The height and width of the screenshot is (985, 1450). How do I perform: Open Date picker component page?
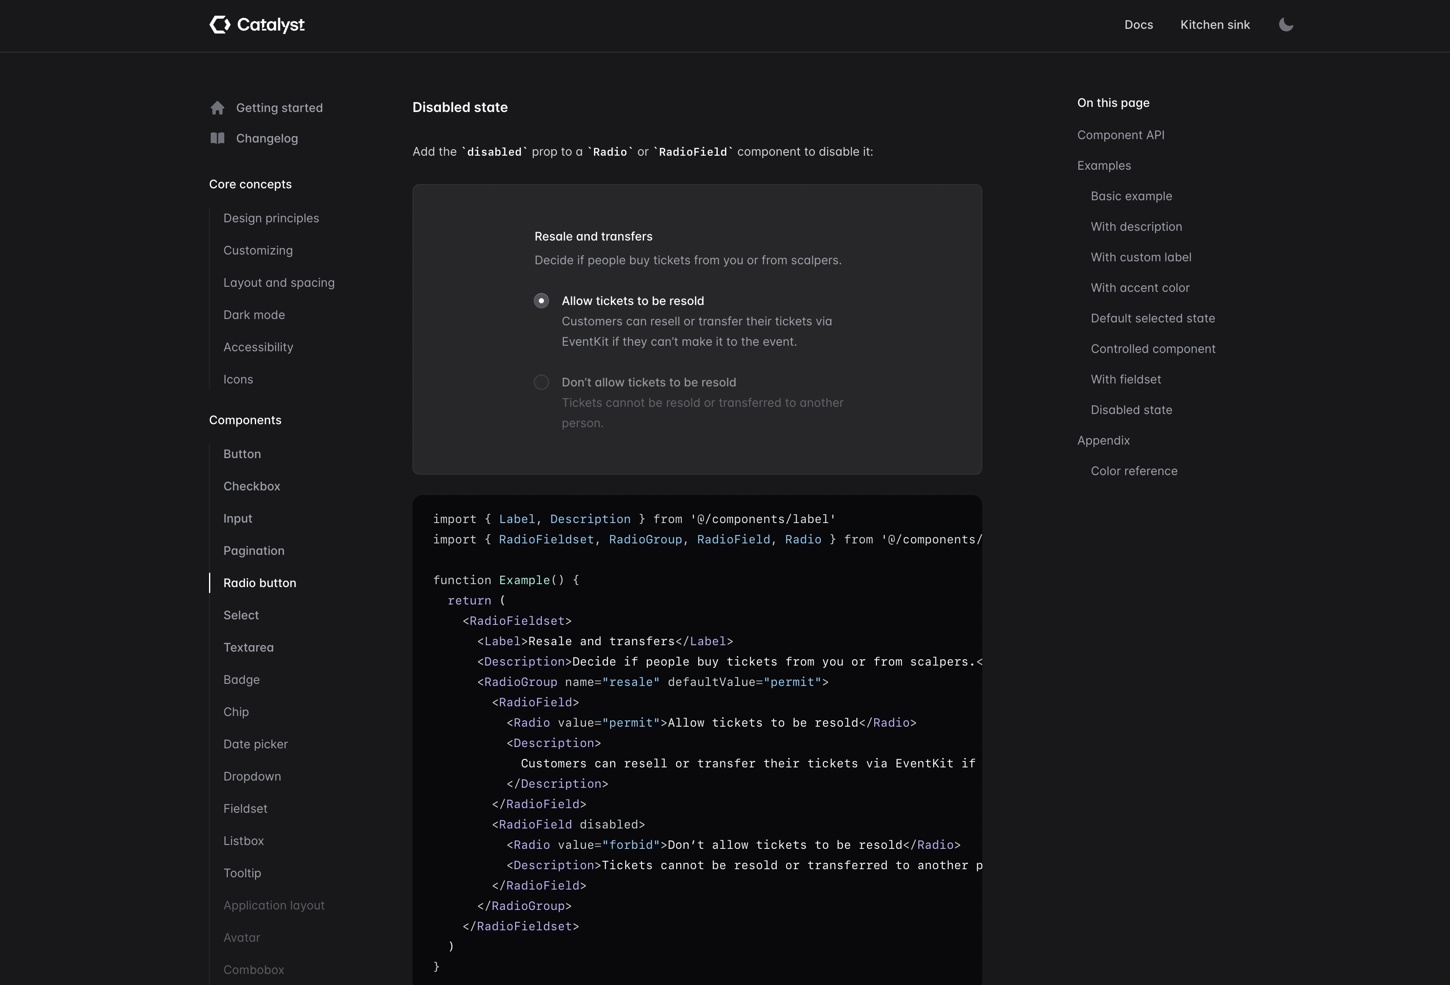(256, 744)
